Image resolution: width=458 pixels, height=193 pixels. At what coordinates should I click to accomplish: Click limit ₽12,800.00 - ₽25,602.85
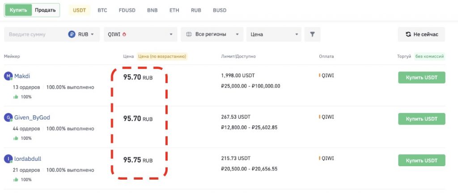249,127
